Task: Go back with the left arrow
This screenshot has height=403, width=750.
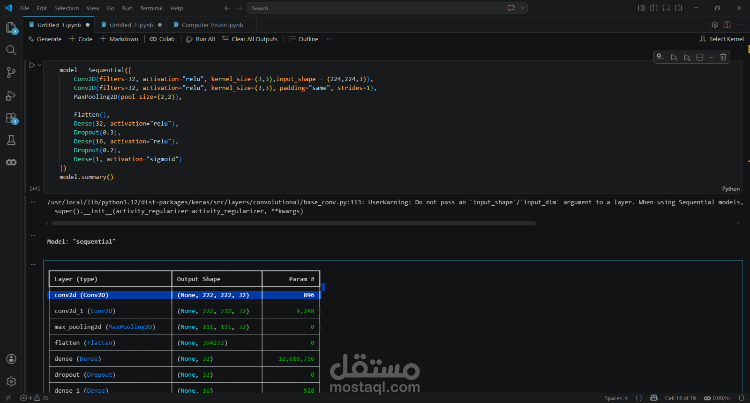Action: (x=227, y=8)
